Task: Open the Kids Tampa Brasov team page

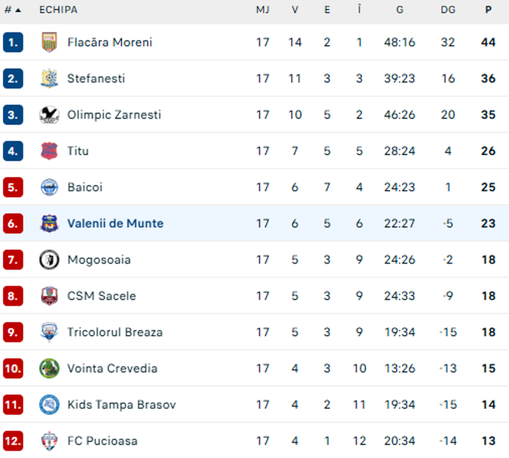Action: [x=121, y=405]
